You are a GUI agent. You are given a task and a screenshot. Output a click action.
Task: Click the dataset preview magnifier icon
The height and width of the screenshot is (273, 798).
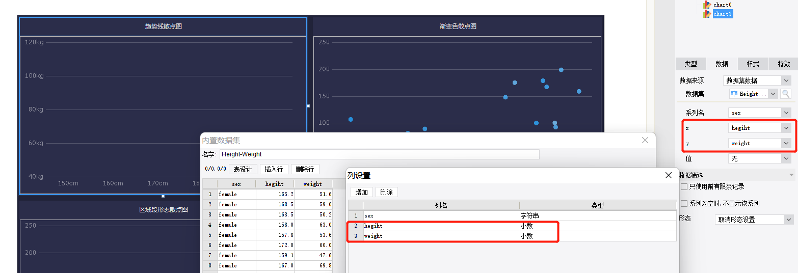(x=786, y=94)
